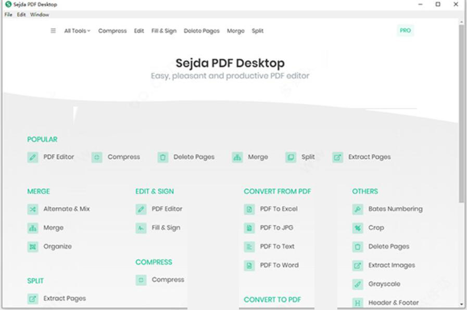Viewport: 467px width, 310px height.
Task: Select Delete Pages in top navigation
Action: point(201,31)
